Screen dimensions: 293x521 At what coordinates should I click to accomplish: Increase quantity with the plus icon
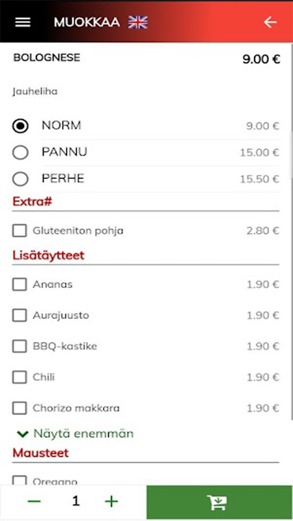(x=111, y=501)
